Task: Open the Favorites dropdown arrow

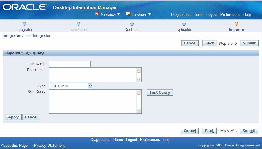Action: [x=149, y=14]
